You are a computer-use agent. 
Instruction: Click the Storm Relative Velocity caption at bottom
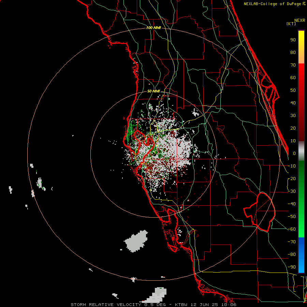153,305
